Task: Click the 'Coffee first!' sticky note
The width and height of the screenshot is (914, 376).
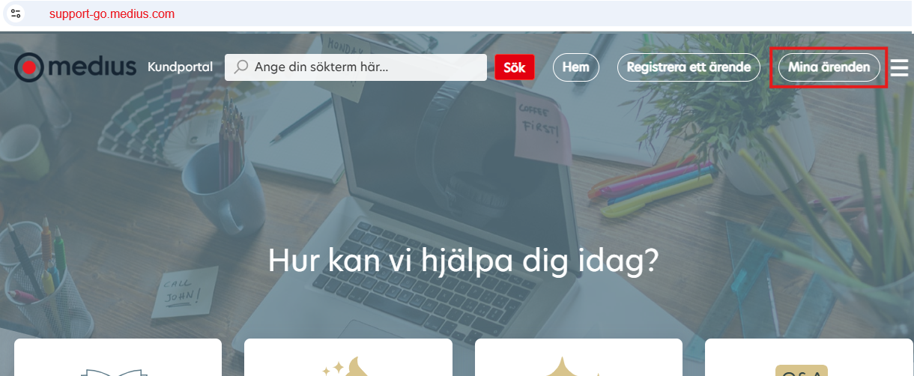Action: 542,126
